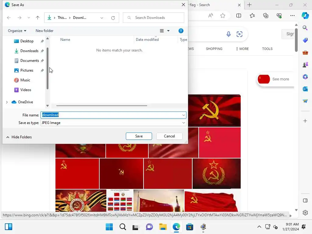The width and height of the screenshot is (312, 234).
Task: Open a new Edge tab
Action: point(249,5)
